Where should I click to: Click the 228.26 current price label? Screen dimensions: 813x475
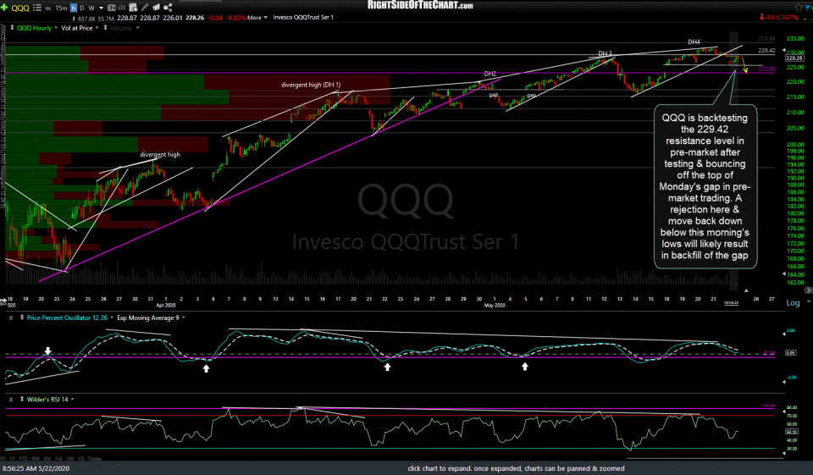click(x=794, y=58)
